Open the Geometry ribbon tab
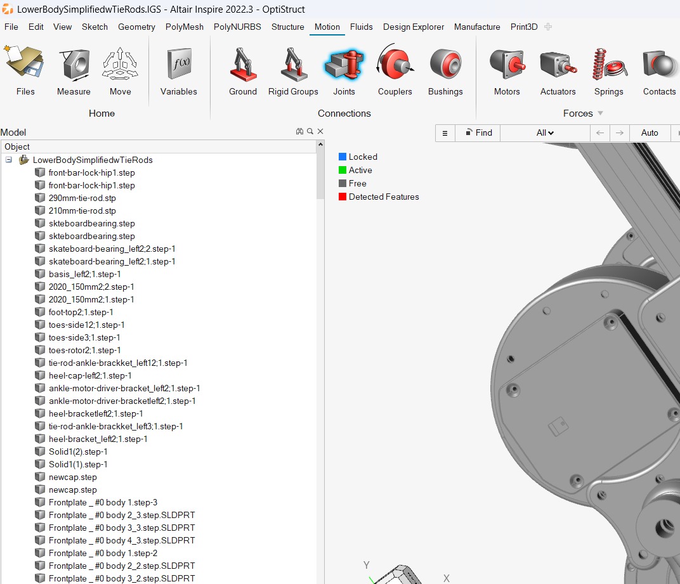 [136, 27]
